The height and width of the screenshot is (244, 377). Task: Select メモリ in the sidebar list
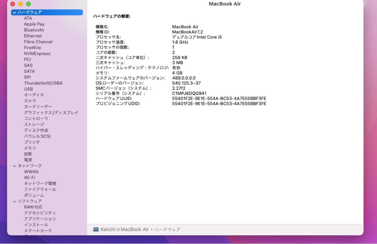tap(30, 148)
